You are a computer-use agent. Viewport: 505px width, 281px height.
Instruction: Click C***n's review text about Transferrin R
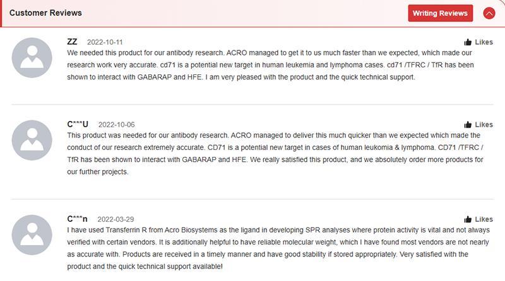[x=271, y=243]
